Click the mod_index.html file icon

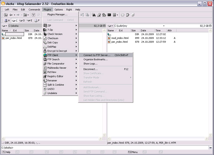point(109,38)
